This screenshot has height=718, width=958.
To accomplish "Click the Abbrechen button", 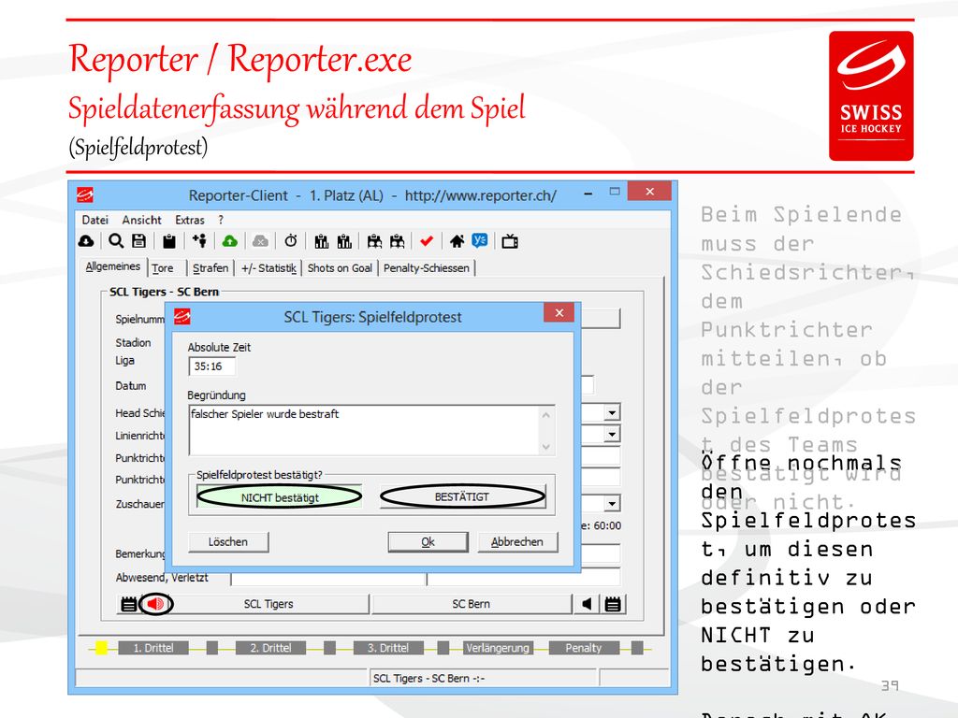I will pos(516,542).
